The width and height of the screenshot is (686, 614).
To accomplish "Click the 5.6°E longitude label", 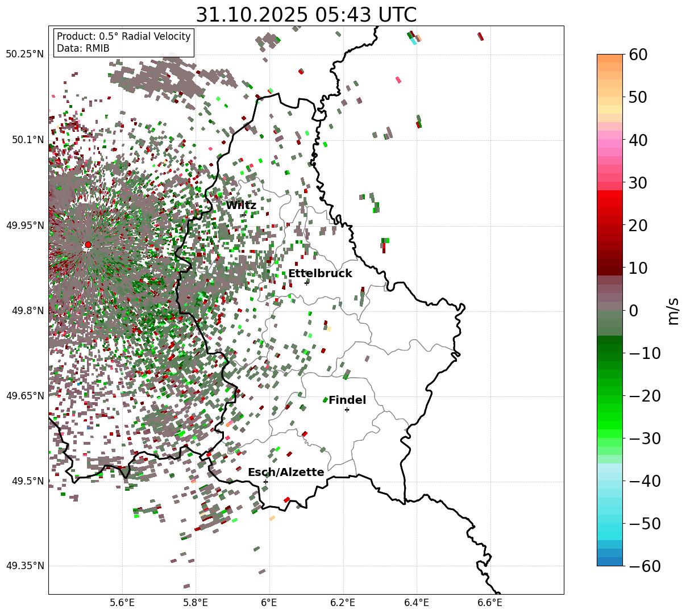I will [122, 603].
